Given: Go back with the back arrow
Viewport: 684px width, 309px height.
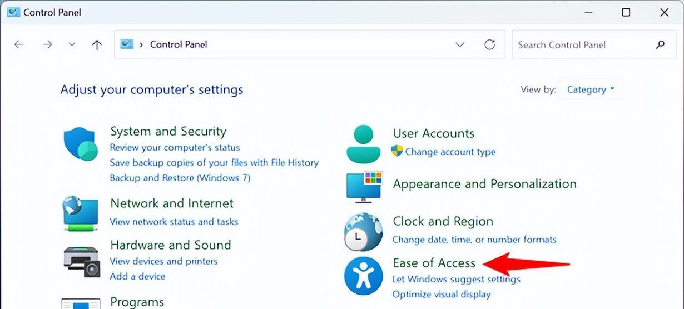Looking at the screenshot, I should point(19,44).
